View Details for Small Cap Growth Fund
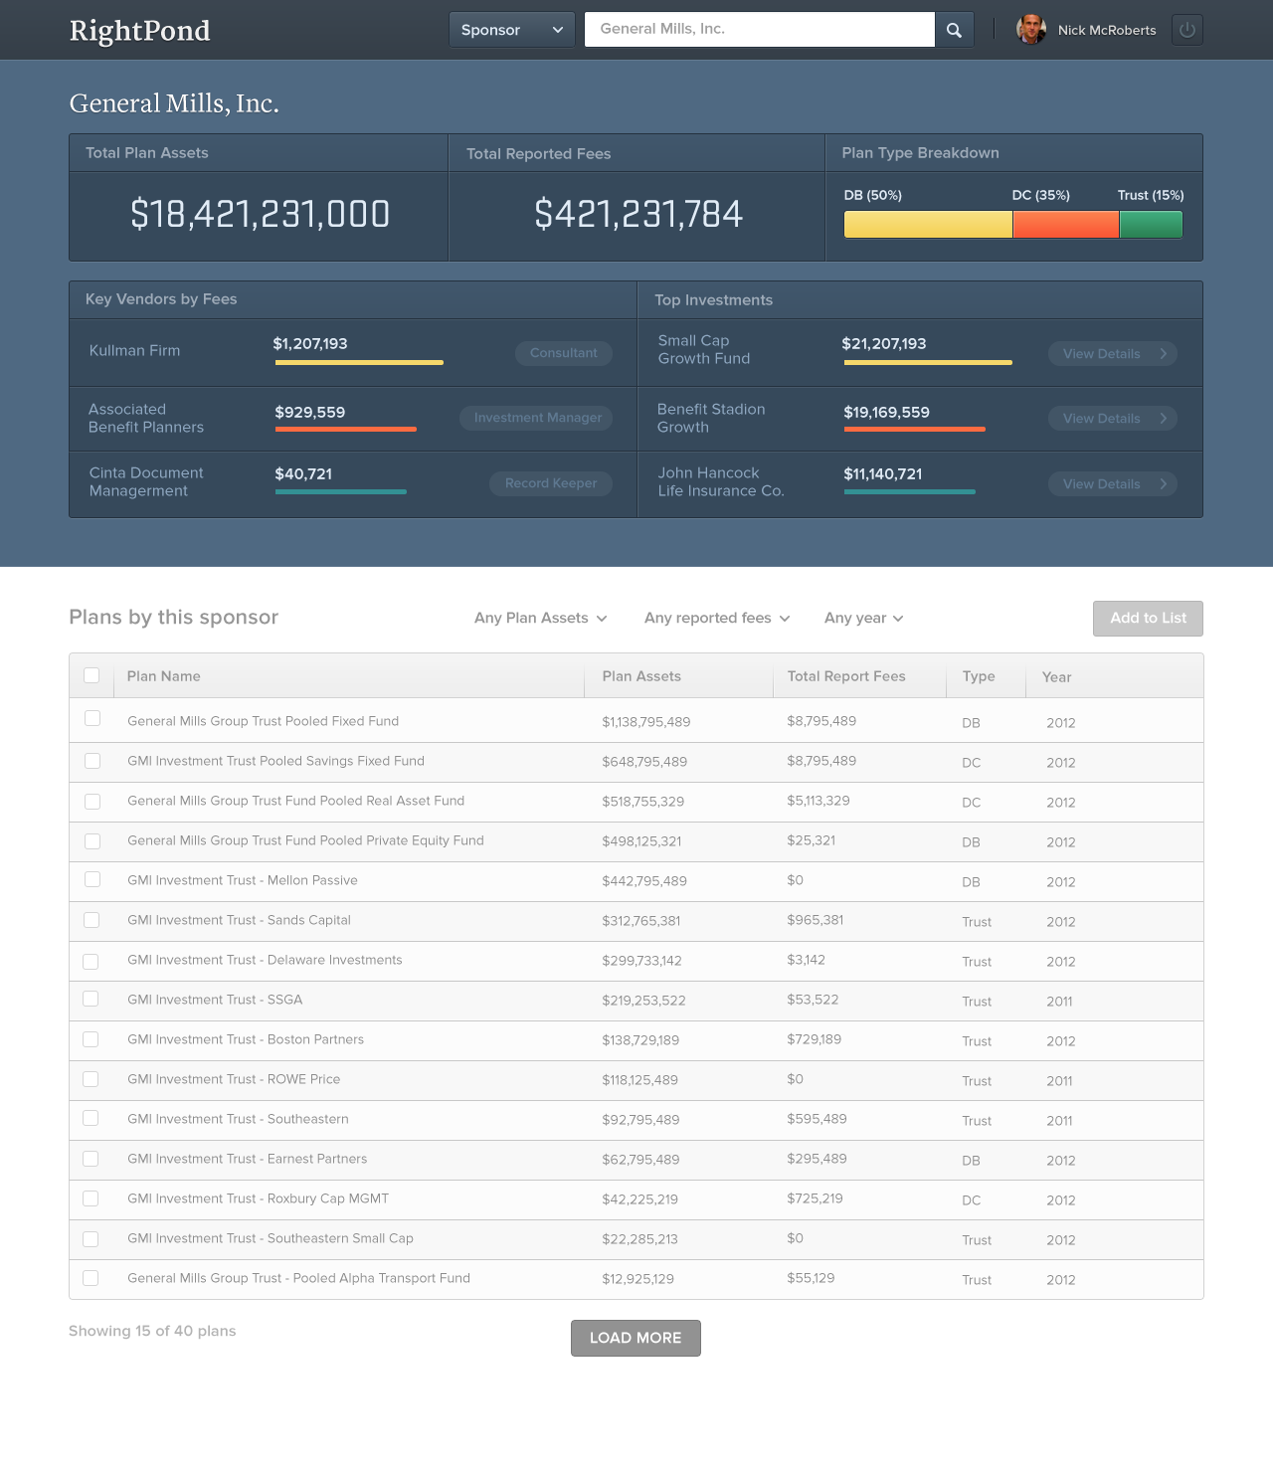This screenshot has width=1273, height=1472. [1113, 354]
